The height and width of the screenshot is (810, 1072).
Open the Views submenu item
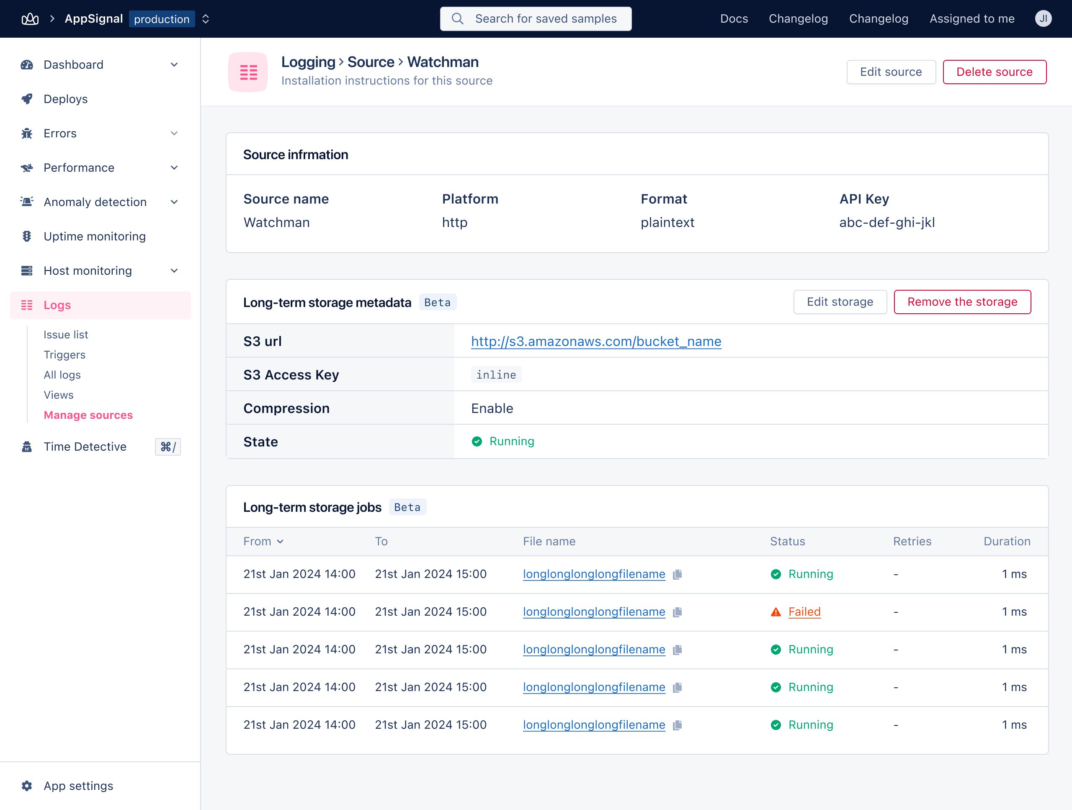tap(59, 395)
